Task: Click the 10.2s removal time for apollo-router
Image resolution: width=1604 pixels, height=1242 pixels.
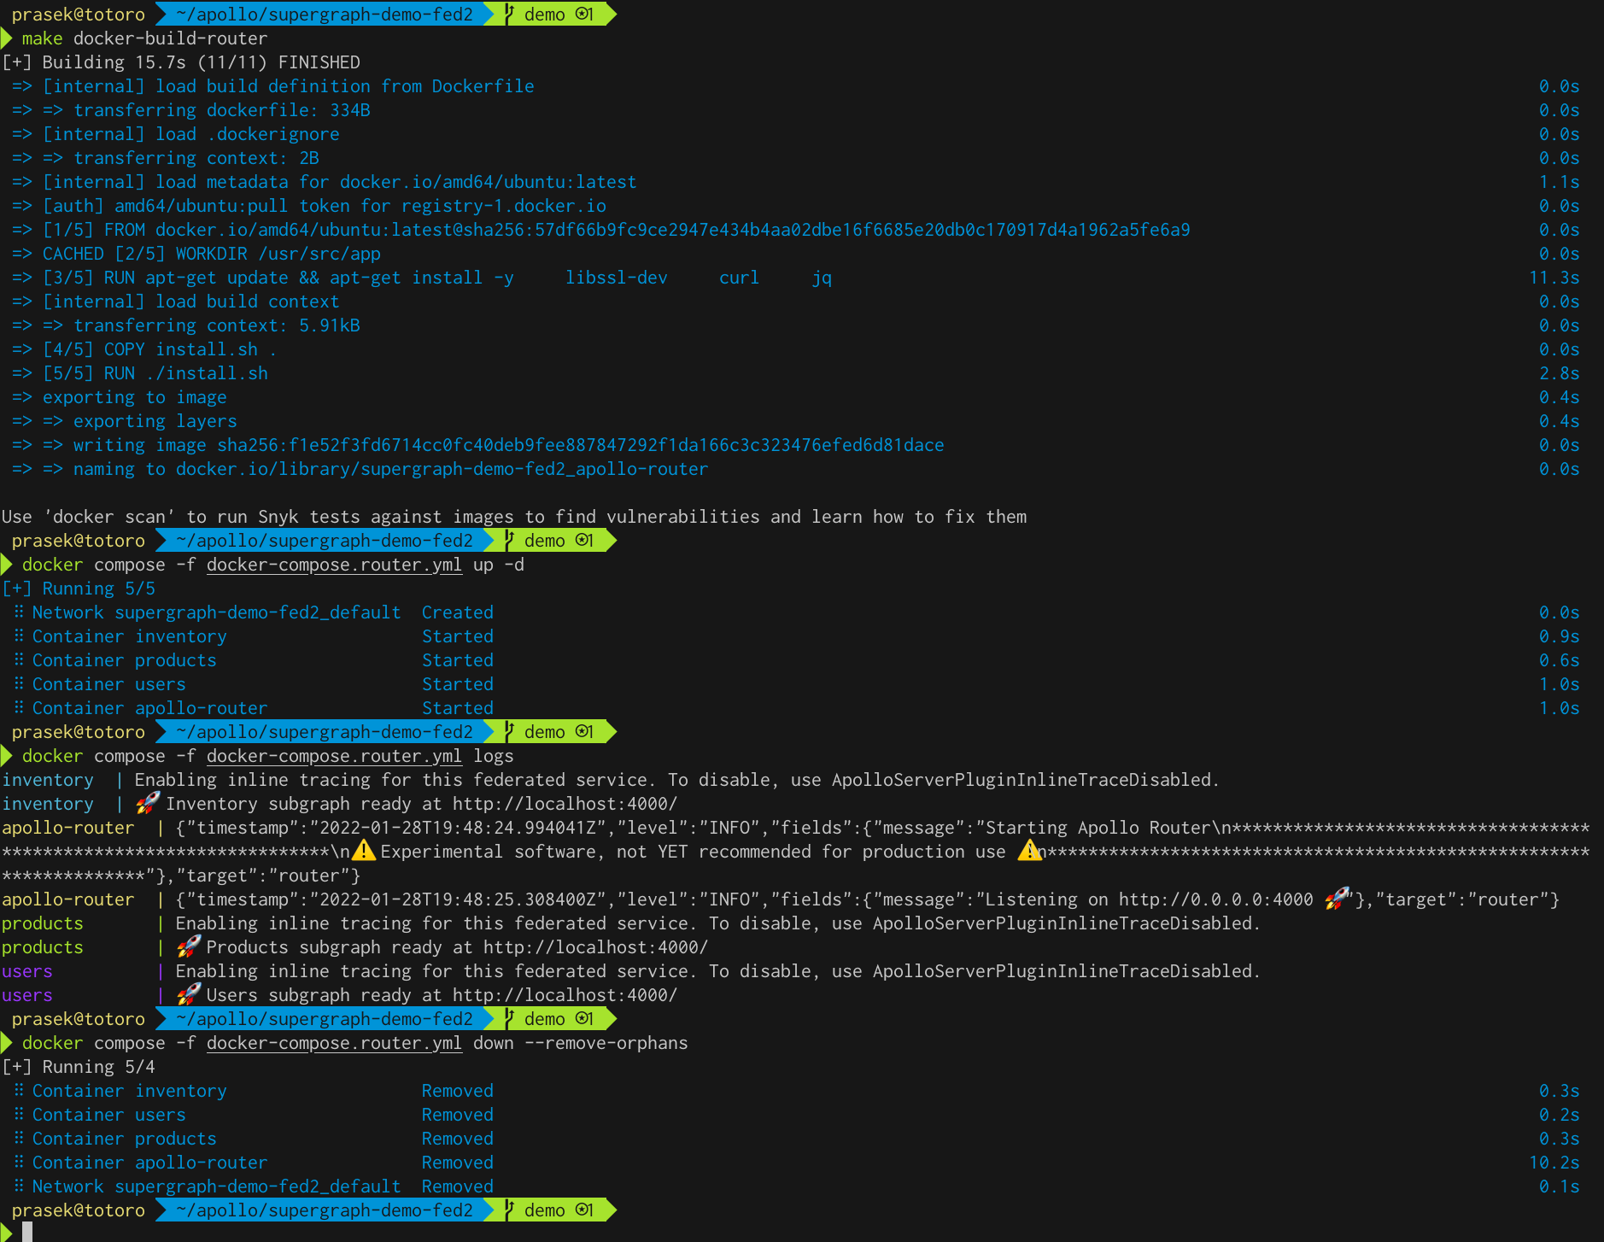Action: coord(1554,1163)
